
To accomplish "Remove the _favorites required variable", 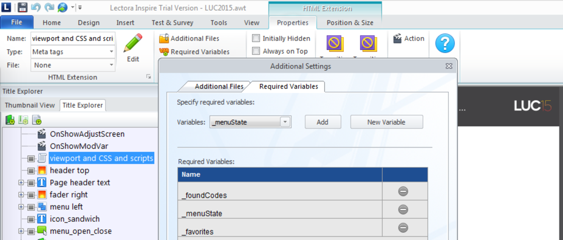I will tap(403, 227).
